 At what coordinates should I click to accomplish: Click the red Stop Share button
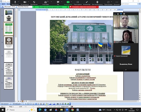84,7
